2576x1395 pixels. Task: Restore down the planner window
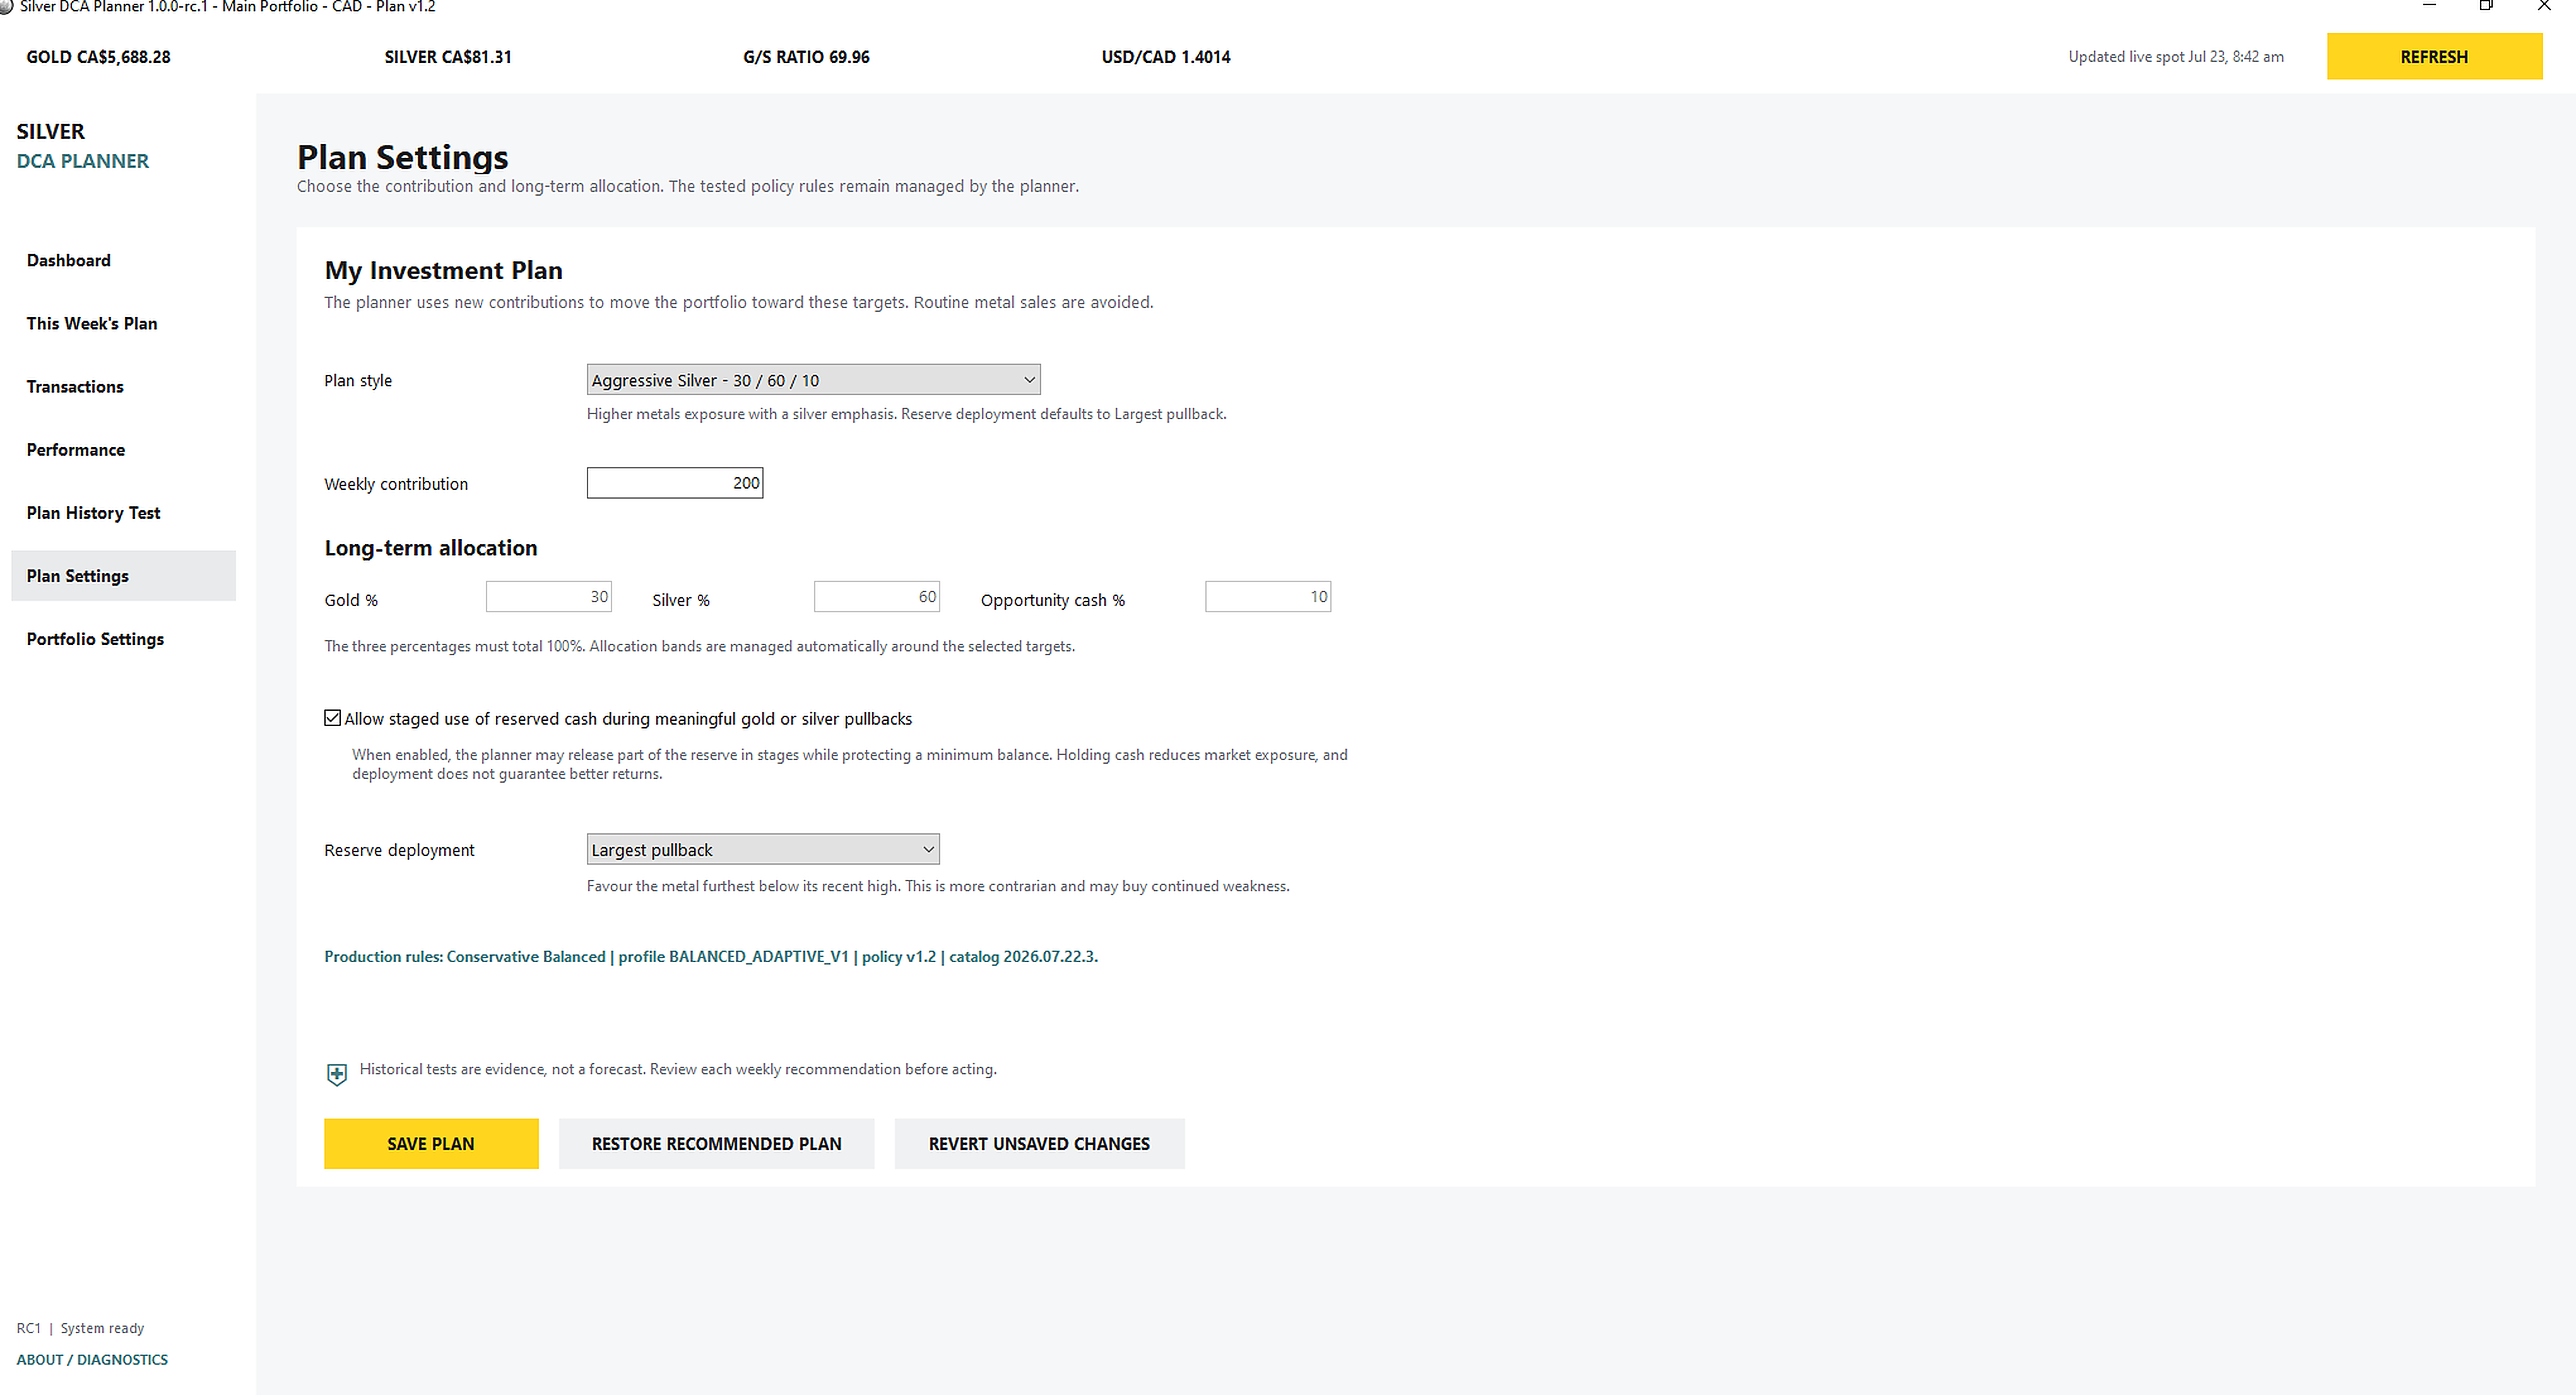2486,6
